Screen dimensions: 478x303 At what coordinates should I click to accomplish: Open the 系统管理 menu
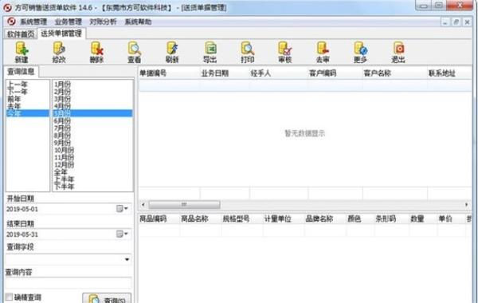tap(33, 22)
